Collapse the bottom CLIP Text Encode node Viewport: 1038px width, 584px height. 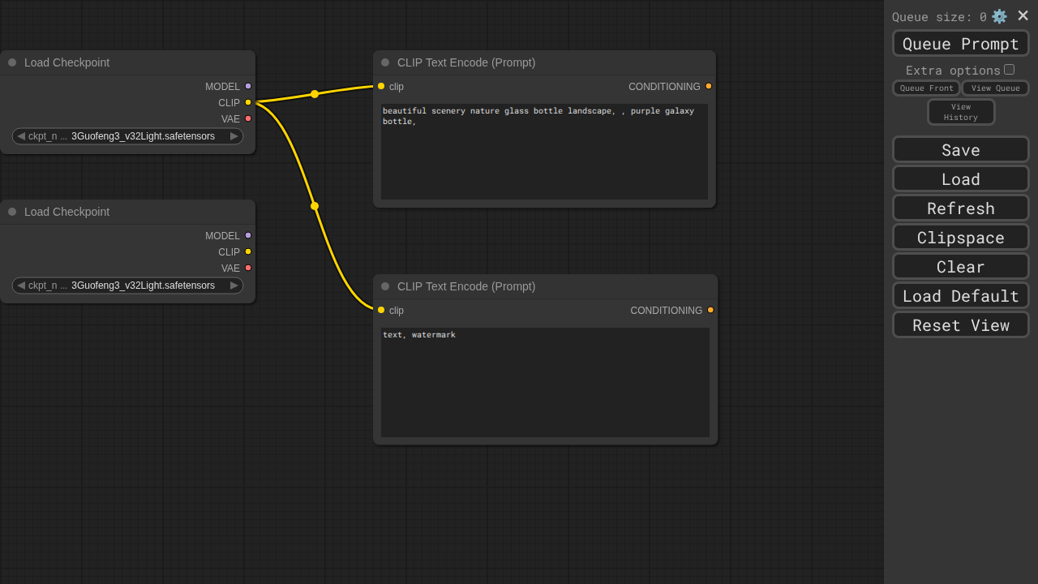click(385, 286)
